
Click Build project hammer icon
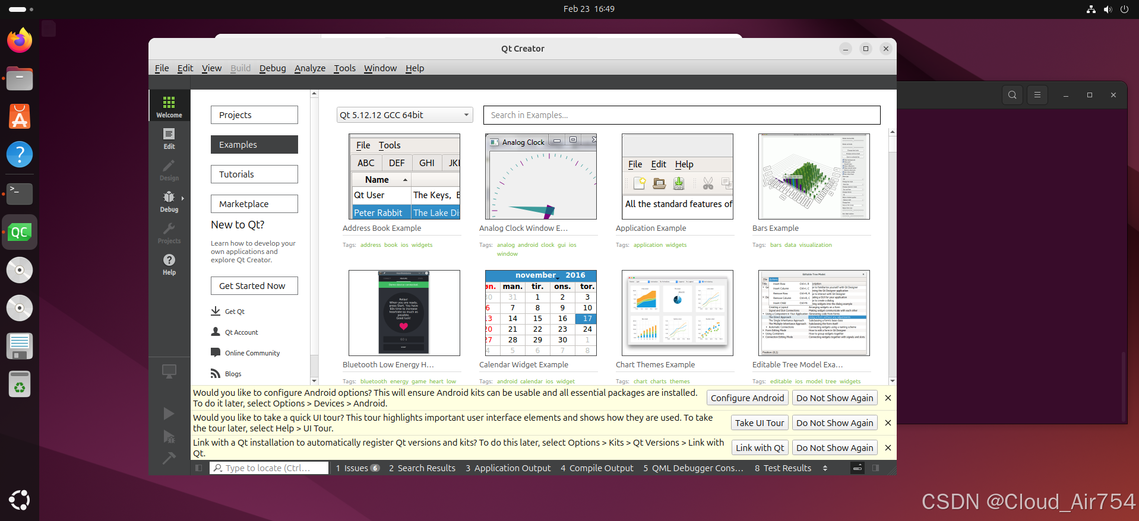pyautogui.click(x=169, y=458)
